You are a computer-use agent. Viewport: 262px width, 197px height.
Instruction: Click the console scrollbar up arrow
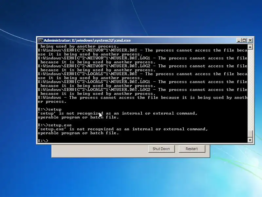[250, 47]
